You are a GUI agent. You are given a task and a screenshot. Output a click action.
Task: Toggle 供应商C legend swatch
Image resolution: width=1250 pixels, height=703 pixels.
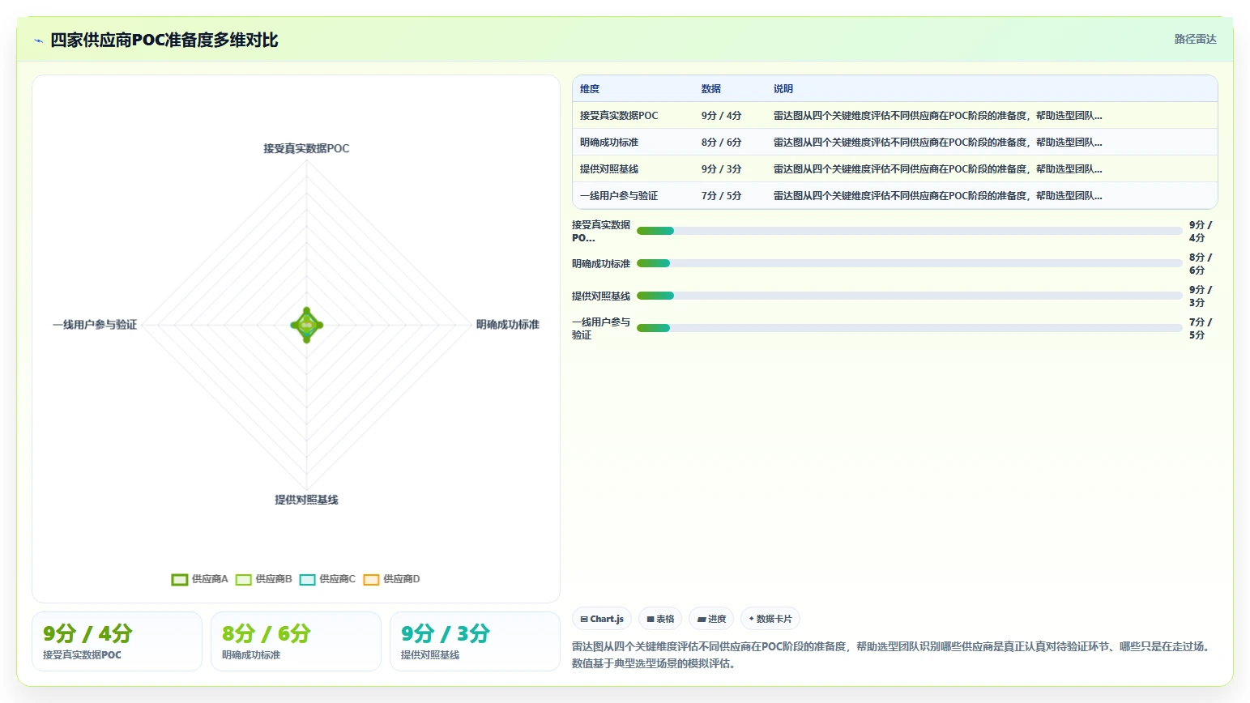tap(307, 579)
